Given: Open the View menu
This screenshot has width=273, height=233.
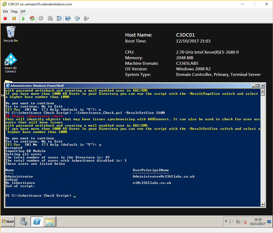Looking at the screenshot, I should 14,11.
